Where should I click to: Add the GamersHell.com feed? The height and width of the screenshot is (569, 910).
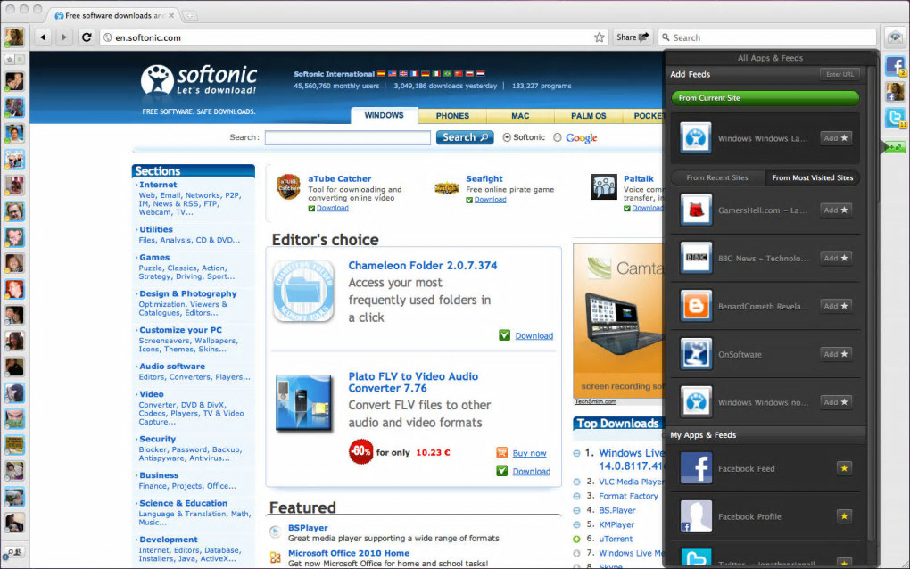coord(836,210)
